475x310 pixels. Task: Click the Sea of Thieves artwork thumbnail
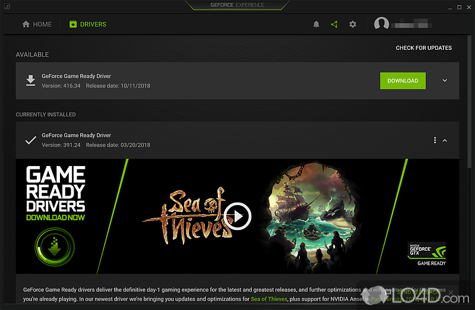coord(312,216)
